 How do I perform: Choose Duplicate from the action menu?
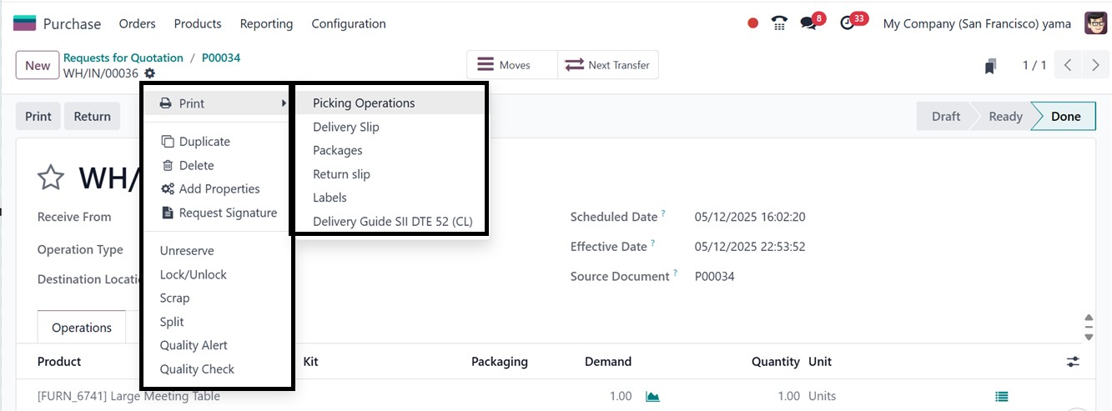(204, 142)
